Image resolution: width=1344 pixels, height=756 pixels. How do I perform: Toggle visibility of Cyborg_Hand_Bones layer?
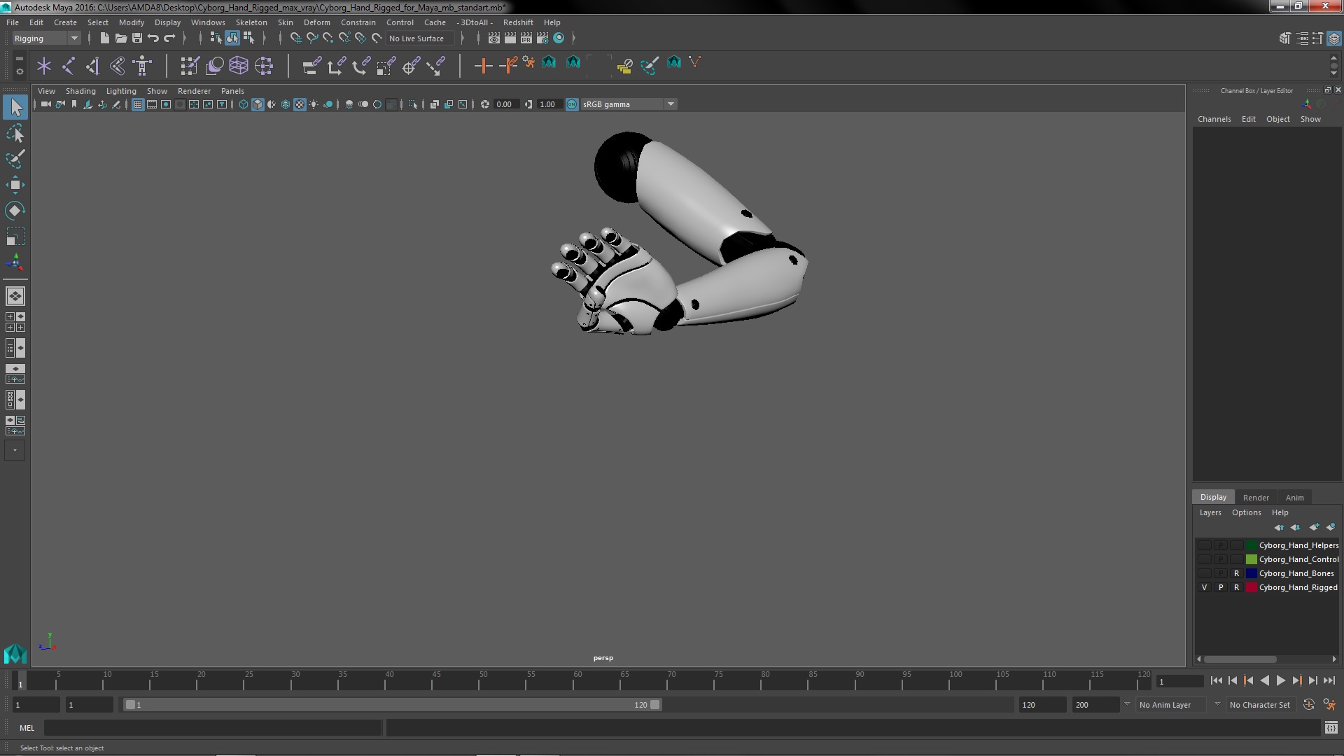1204,573
